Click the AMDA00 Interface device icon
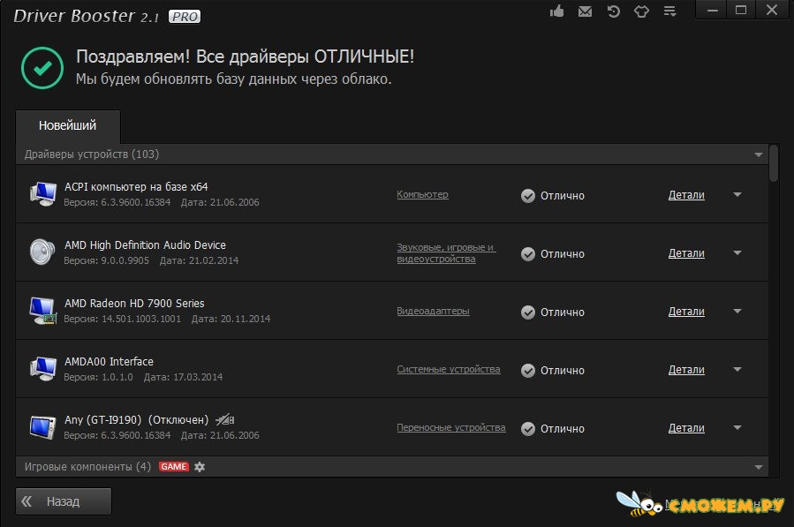The width and height of the screenshot is (794, 527). point(43,368)
